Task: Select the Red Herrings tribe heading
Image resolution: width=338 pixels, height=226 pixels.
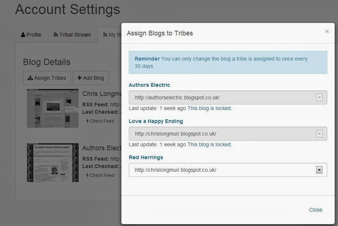Action: click(x=146, y=157)
